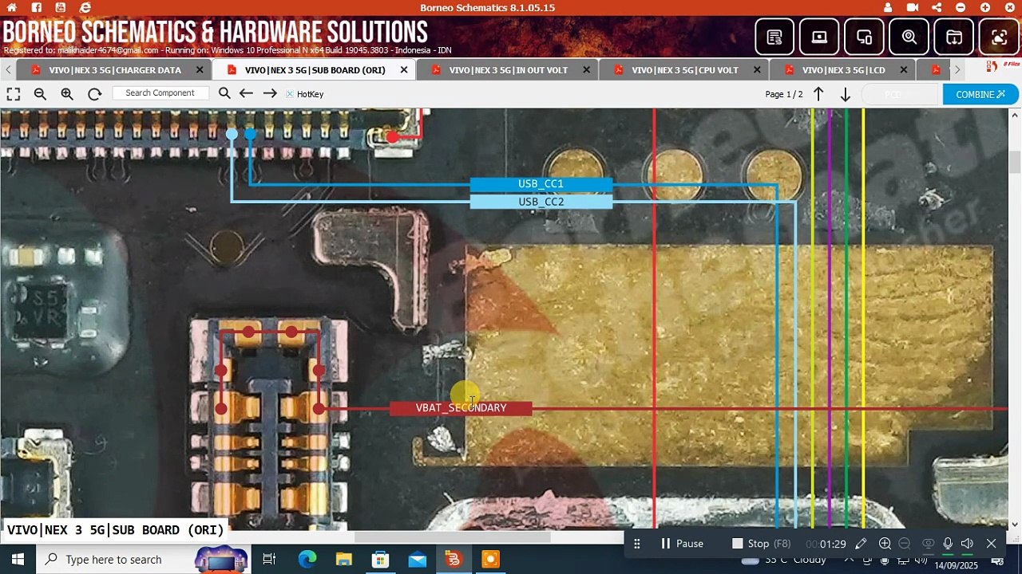The height and width of the screenshot is (574, 1022).
Task: Toggle the HotKey checkbox
Action: (290, 94)
